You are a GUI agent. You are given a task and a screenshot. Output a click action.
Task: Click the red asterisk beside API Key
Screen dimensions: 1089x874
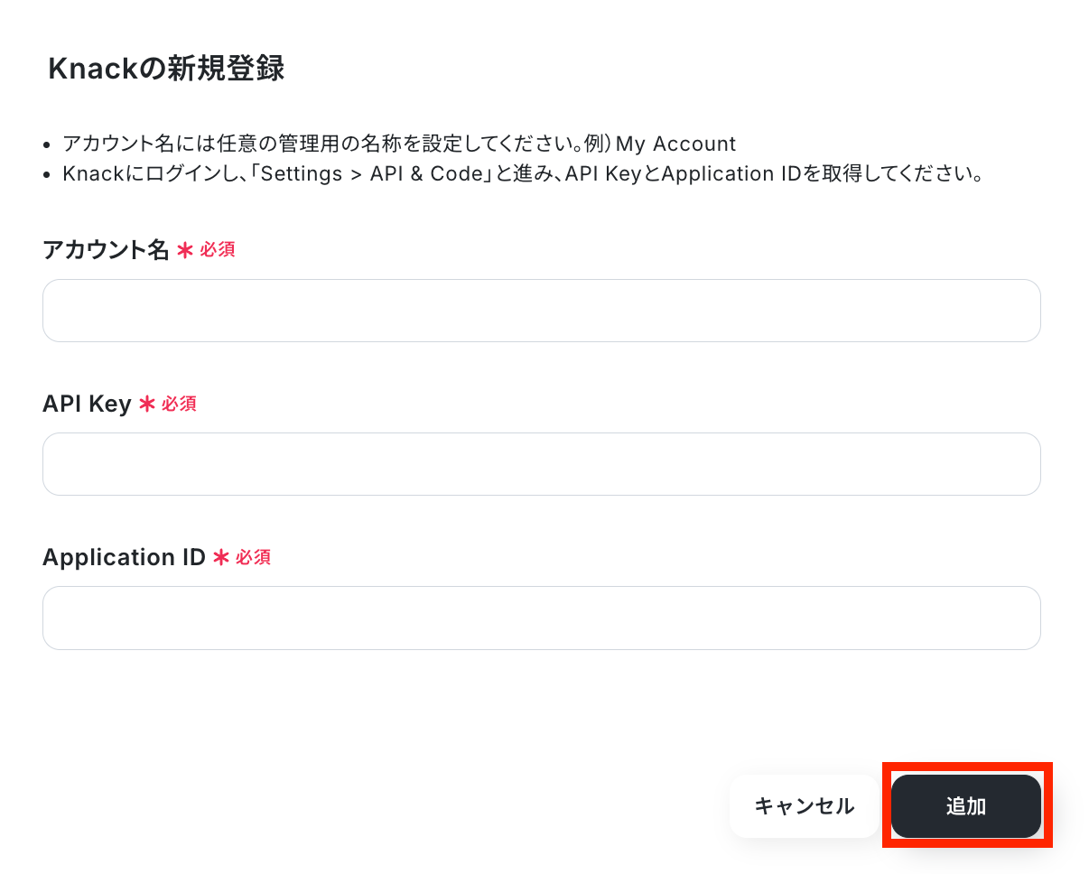(147, 404)
